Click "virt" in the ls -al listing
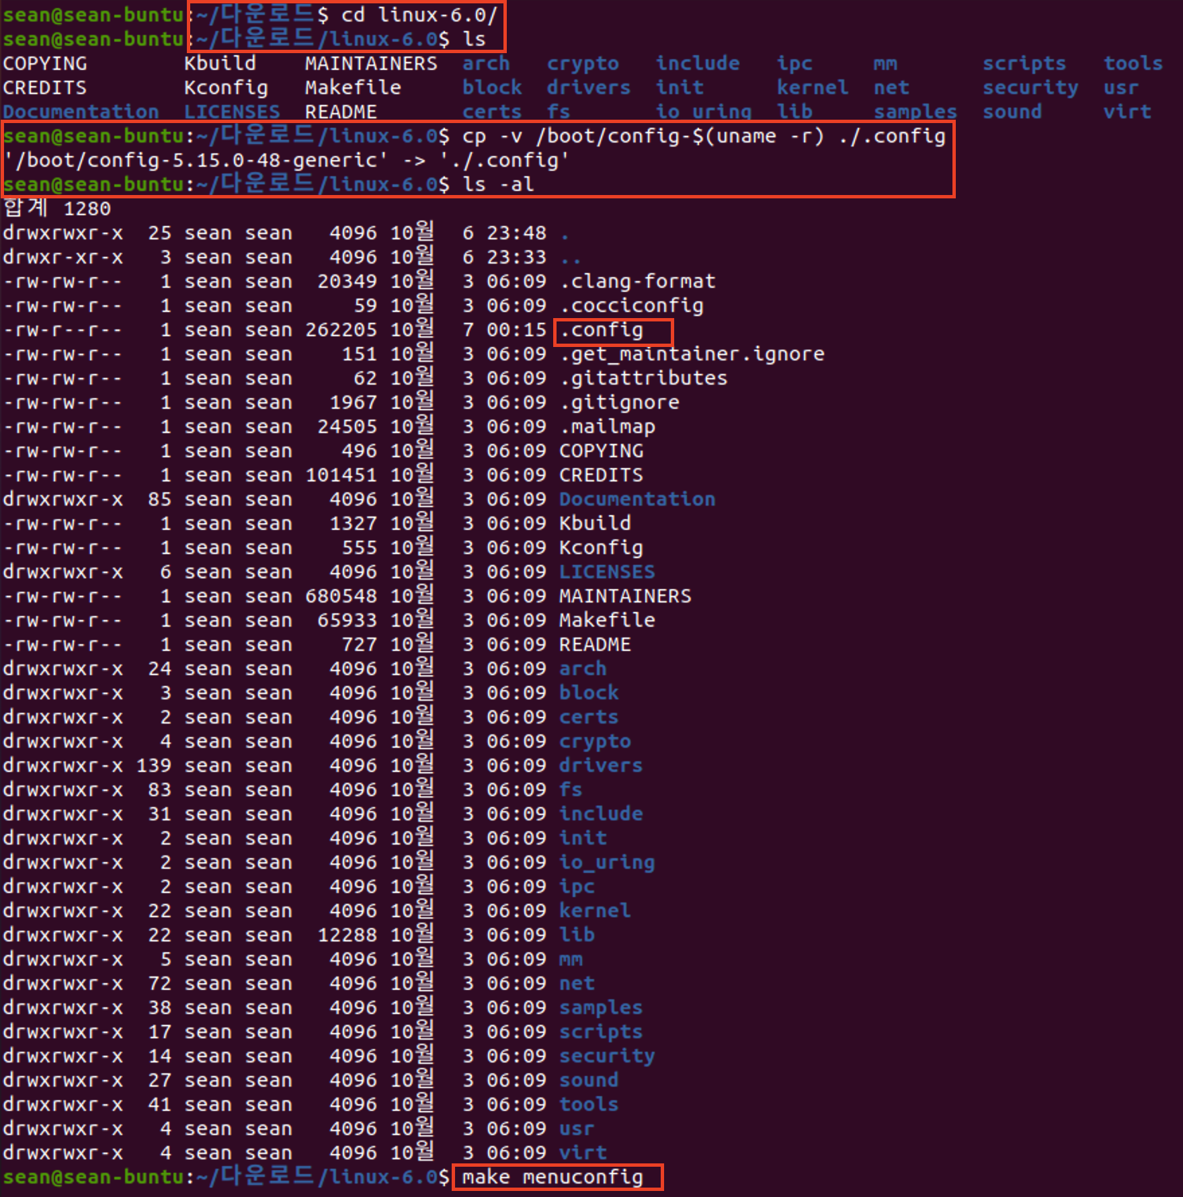The image size is (1183, 1197). point(583,1153)
